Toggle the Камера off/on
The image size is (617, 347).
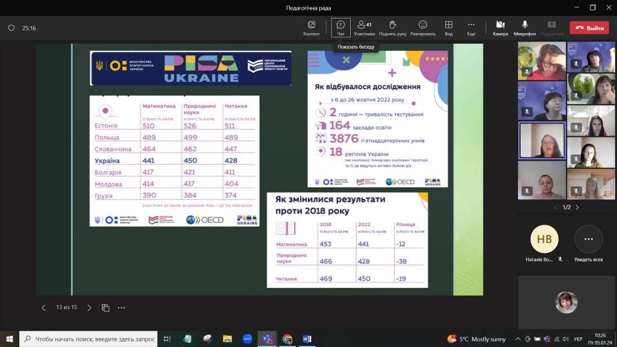(500, 28)
